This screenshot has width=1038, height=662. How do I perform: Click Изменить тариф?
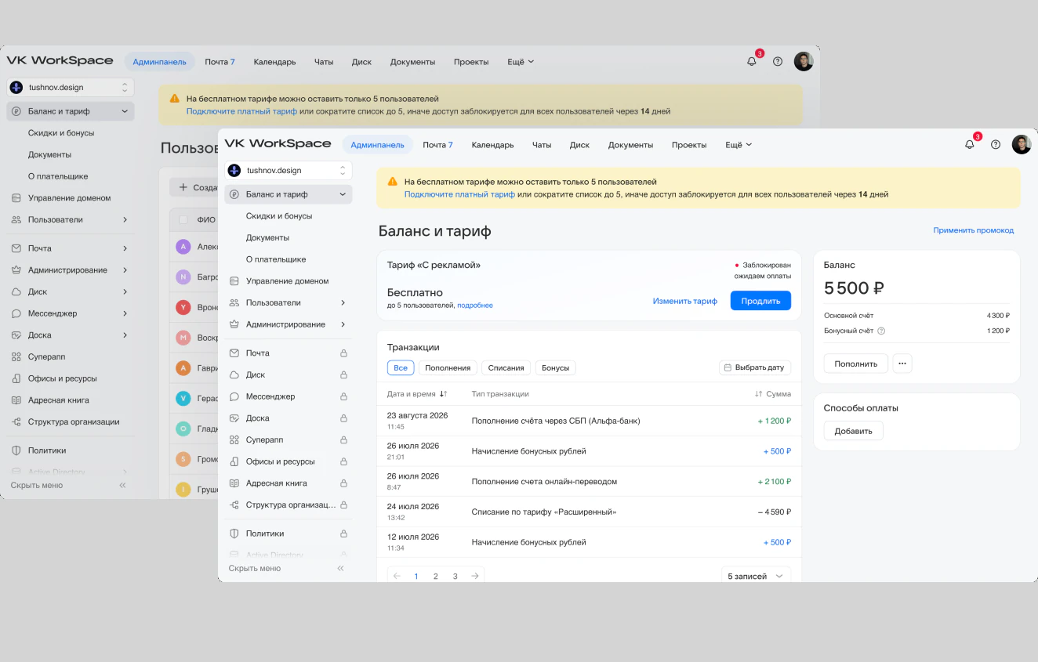pyautogui.click(x=685, y=301)
